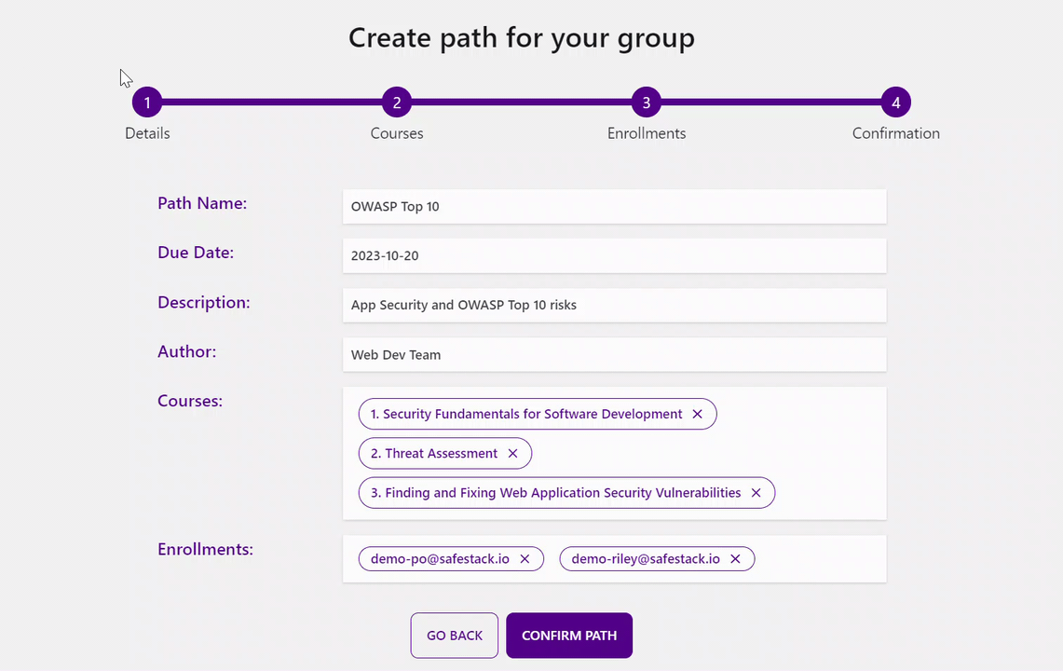Open the Courses step

tap(396, 132)
